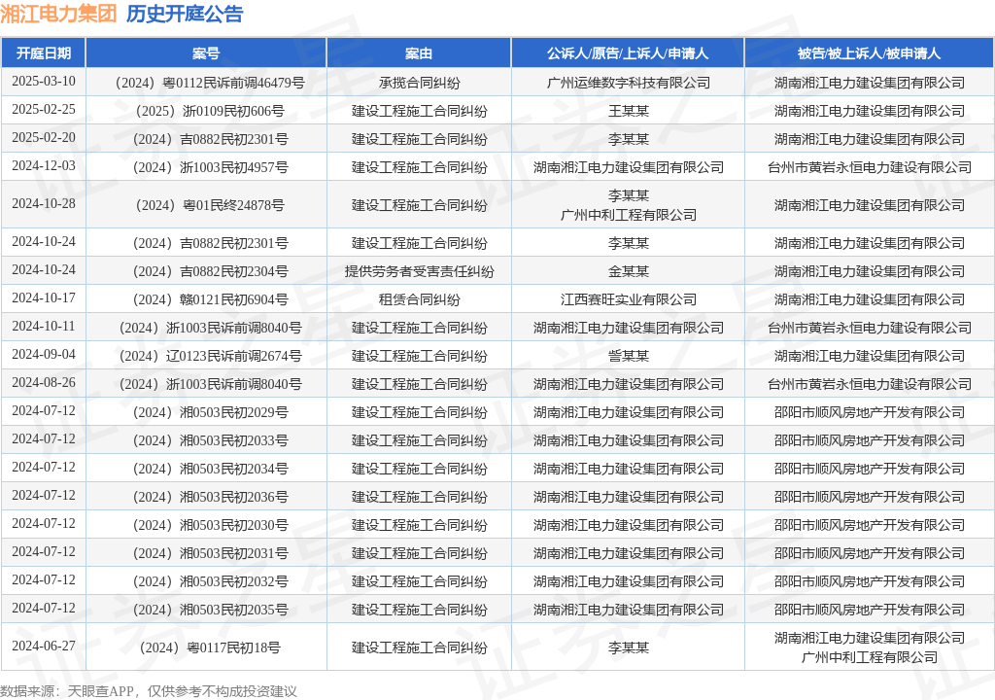This screenshot has height=700, width=995.
Task: Click case number 湘0503民初2033号
Action: (x=210, y=440)
